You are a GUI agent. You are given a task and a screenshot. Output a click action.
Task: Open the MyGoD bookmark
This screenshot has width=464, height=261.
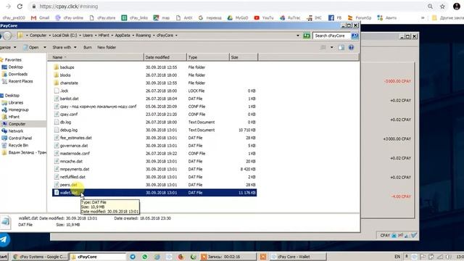coord(238,17)
